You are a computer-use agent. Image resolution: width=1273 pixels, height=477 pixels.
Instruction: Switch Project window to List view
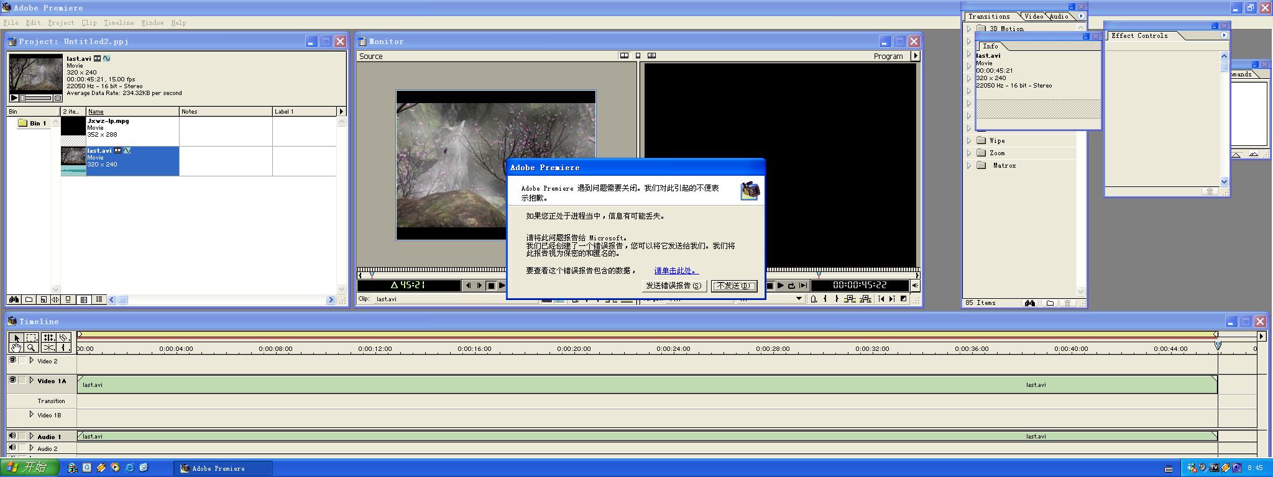click(x=99, y=299)
